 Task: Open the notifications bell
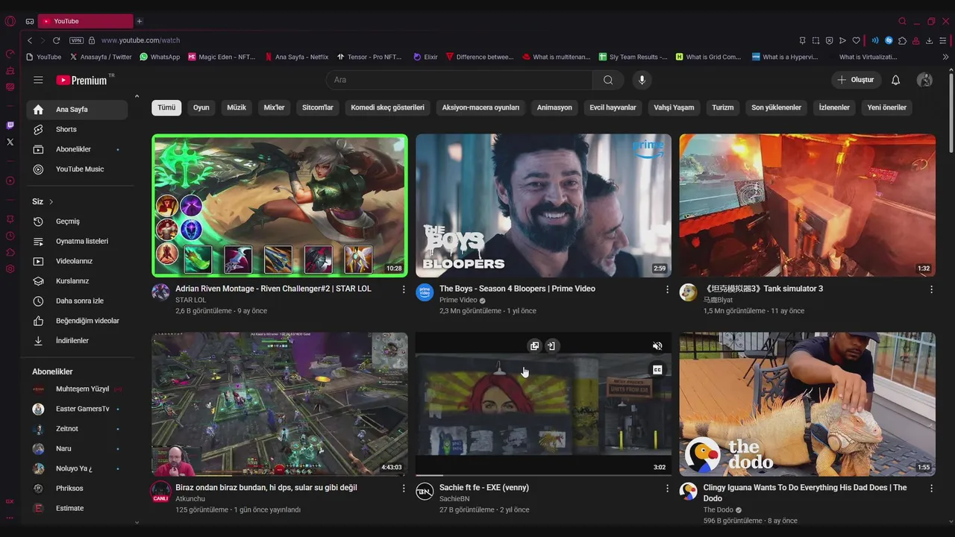896,80
